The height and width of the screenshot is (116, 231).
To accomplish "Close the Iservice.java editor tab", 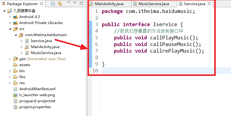I will point(209,4).
